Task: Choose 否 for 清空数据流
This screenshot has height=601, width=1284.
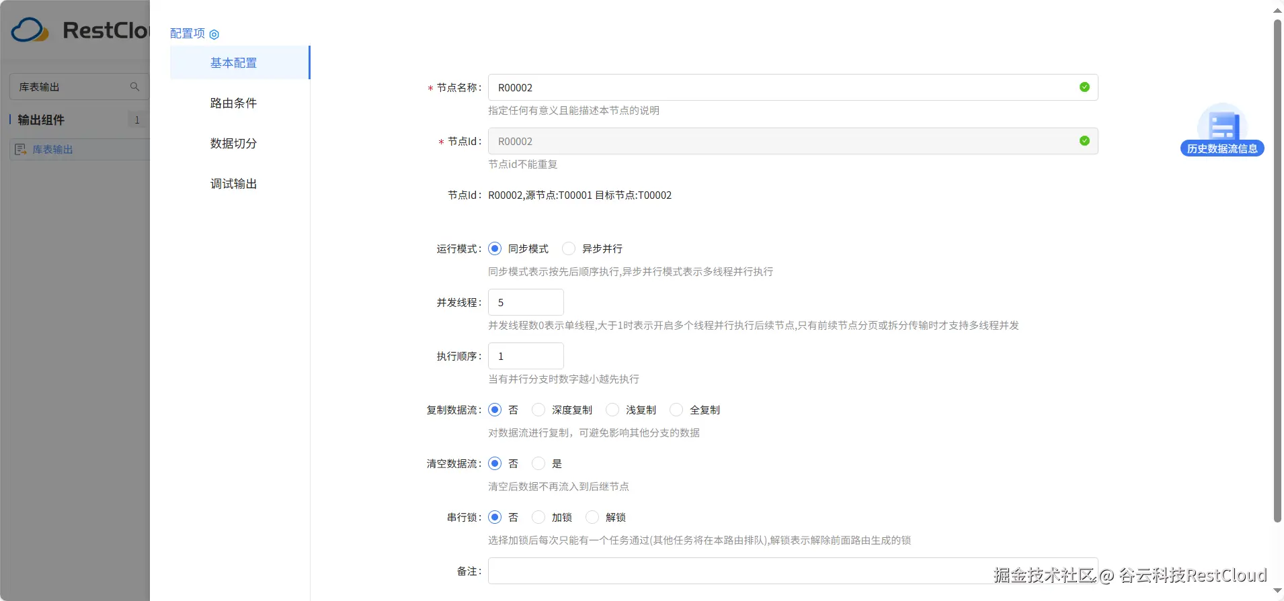Action: click(495, 463)
